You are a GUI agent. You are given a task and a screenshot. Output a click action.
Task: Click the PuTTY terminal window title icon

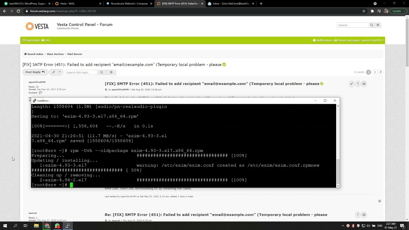click(35, 101)
